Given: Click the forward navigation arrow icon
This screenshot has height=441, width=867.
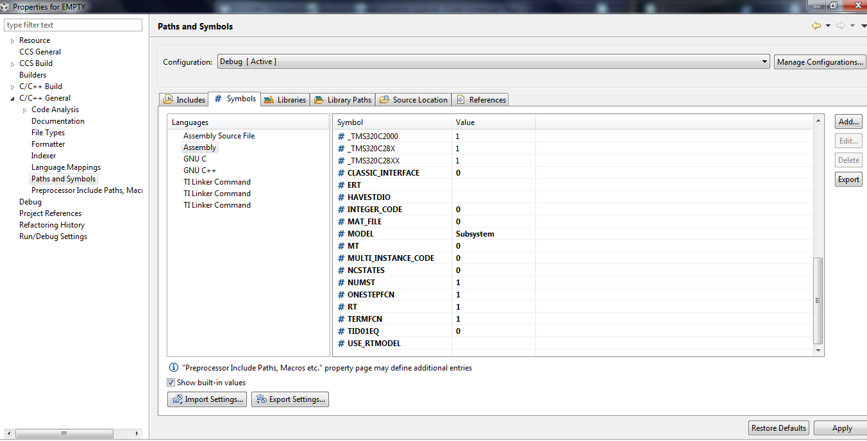Looking at the screenshot, I should [841, 26].
